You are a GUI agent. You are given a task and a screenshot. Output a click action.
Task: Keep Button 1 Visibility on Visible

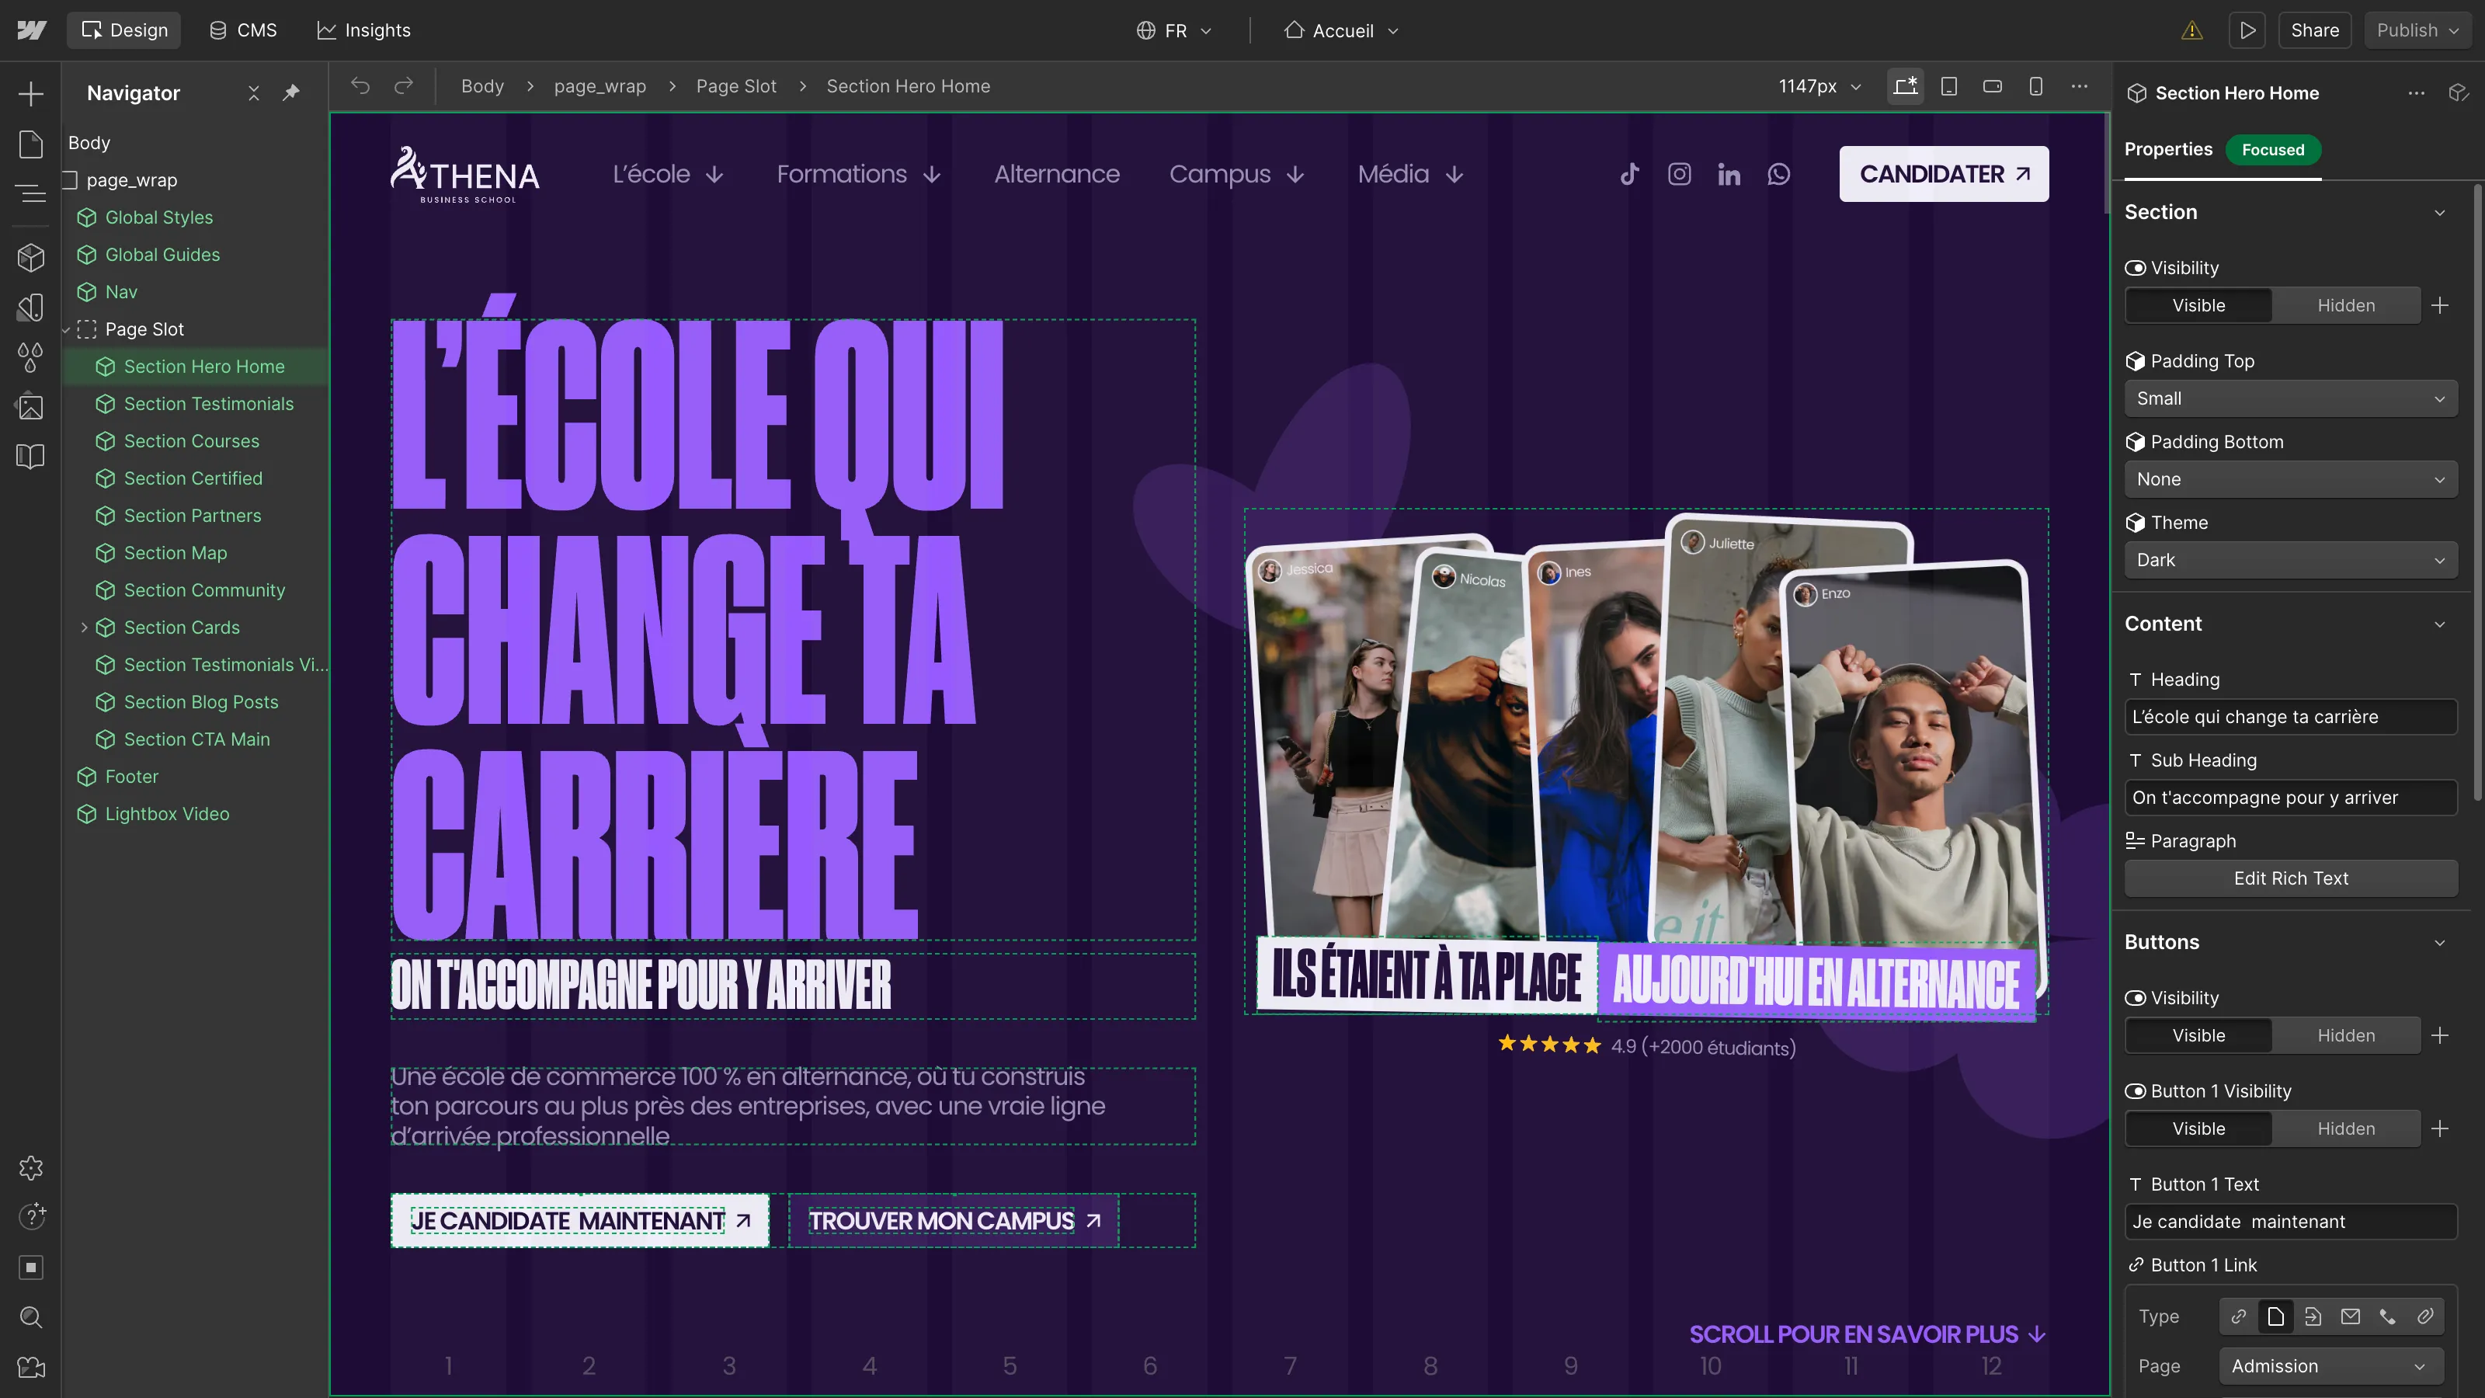pyautogui.click(x=2198, y=1128)
